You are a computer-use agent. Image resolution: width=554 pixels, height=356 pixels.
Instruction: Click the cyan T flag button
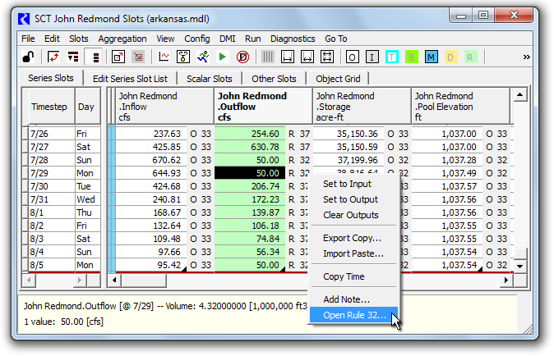(391, 57)
